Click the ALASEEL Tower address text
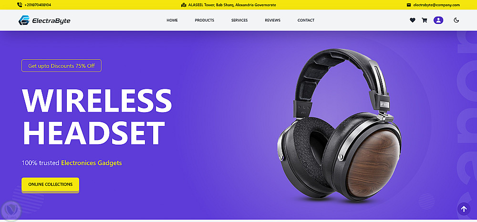 pyautogui.click(x=232, y=5)
